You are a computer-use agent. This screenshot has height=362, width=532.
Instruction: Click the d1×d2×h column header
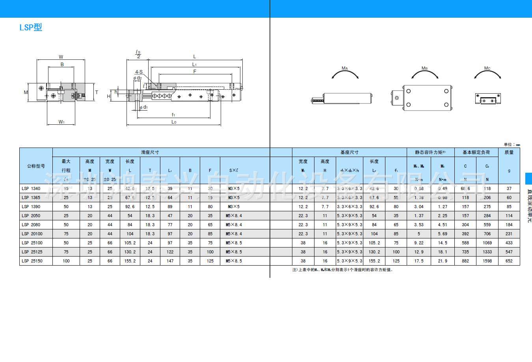pos(349,170)
